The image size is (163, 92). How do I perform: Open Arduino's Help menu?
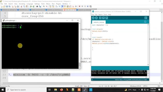click(x=109, y=15)
